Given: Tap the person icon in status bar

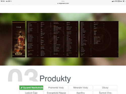Looking at the screenshot, I should pos(121,1).
